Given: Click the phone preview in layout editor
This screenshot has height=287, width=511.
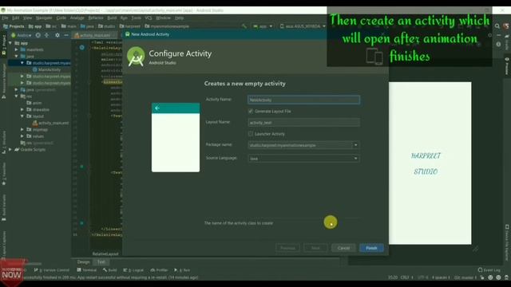Looking at the screenshot, I should coord(430,163).
